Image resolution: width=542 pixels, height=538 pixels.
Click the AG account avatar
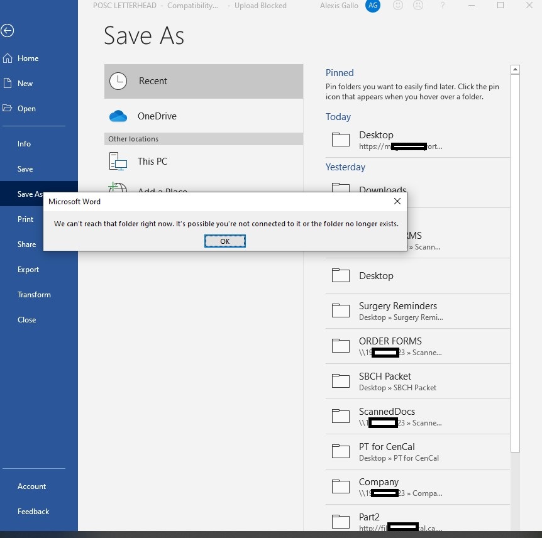pyautogui.click(x=373, y=5)
